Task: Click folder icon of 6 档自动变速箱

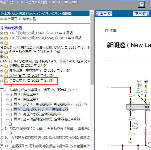Action: click(x=6, y=52)
